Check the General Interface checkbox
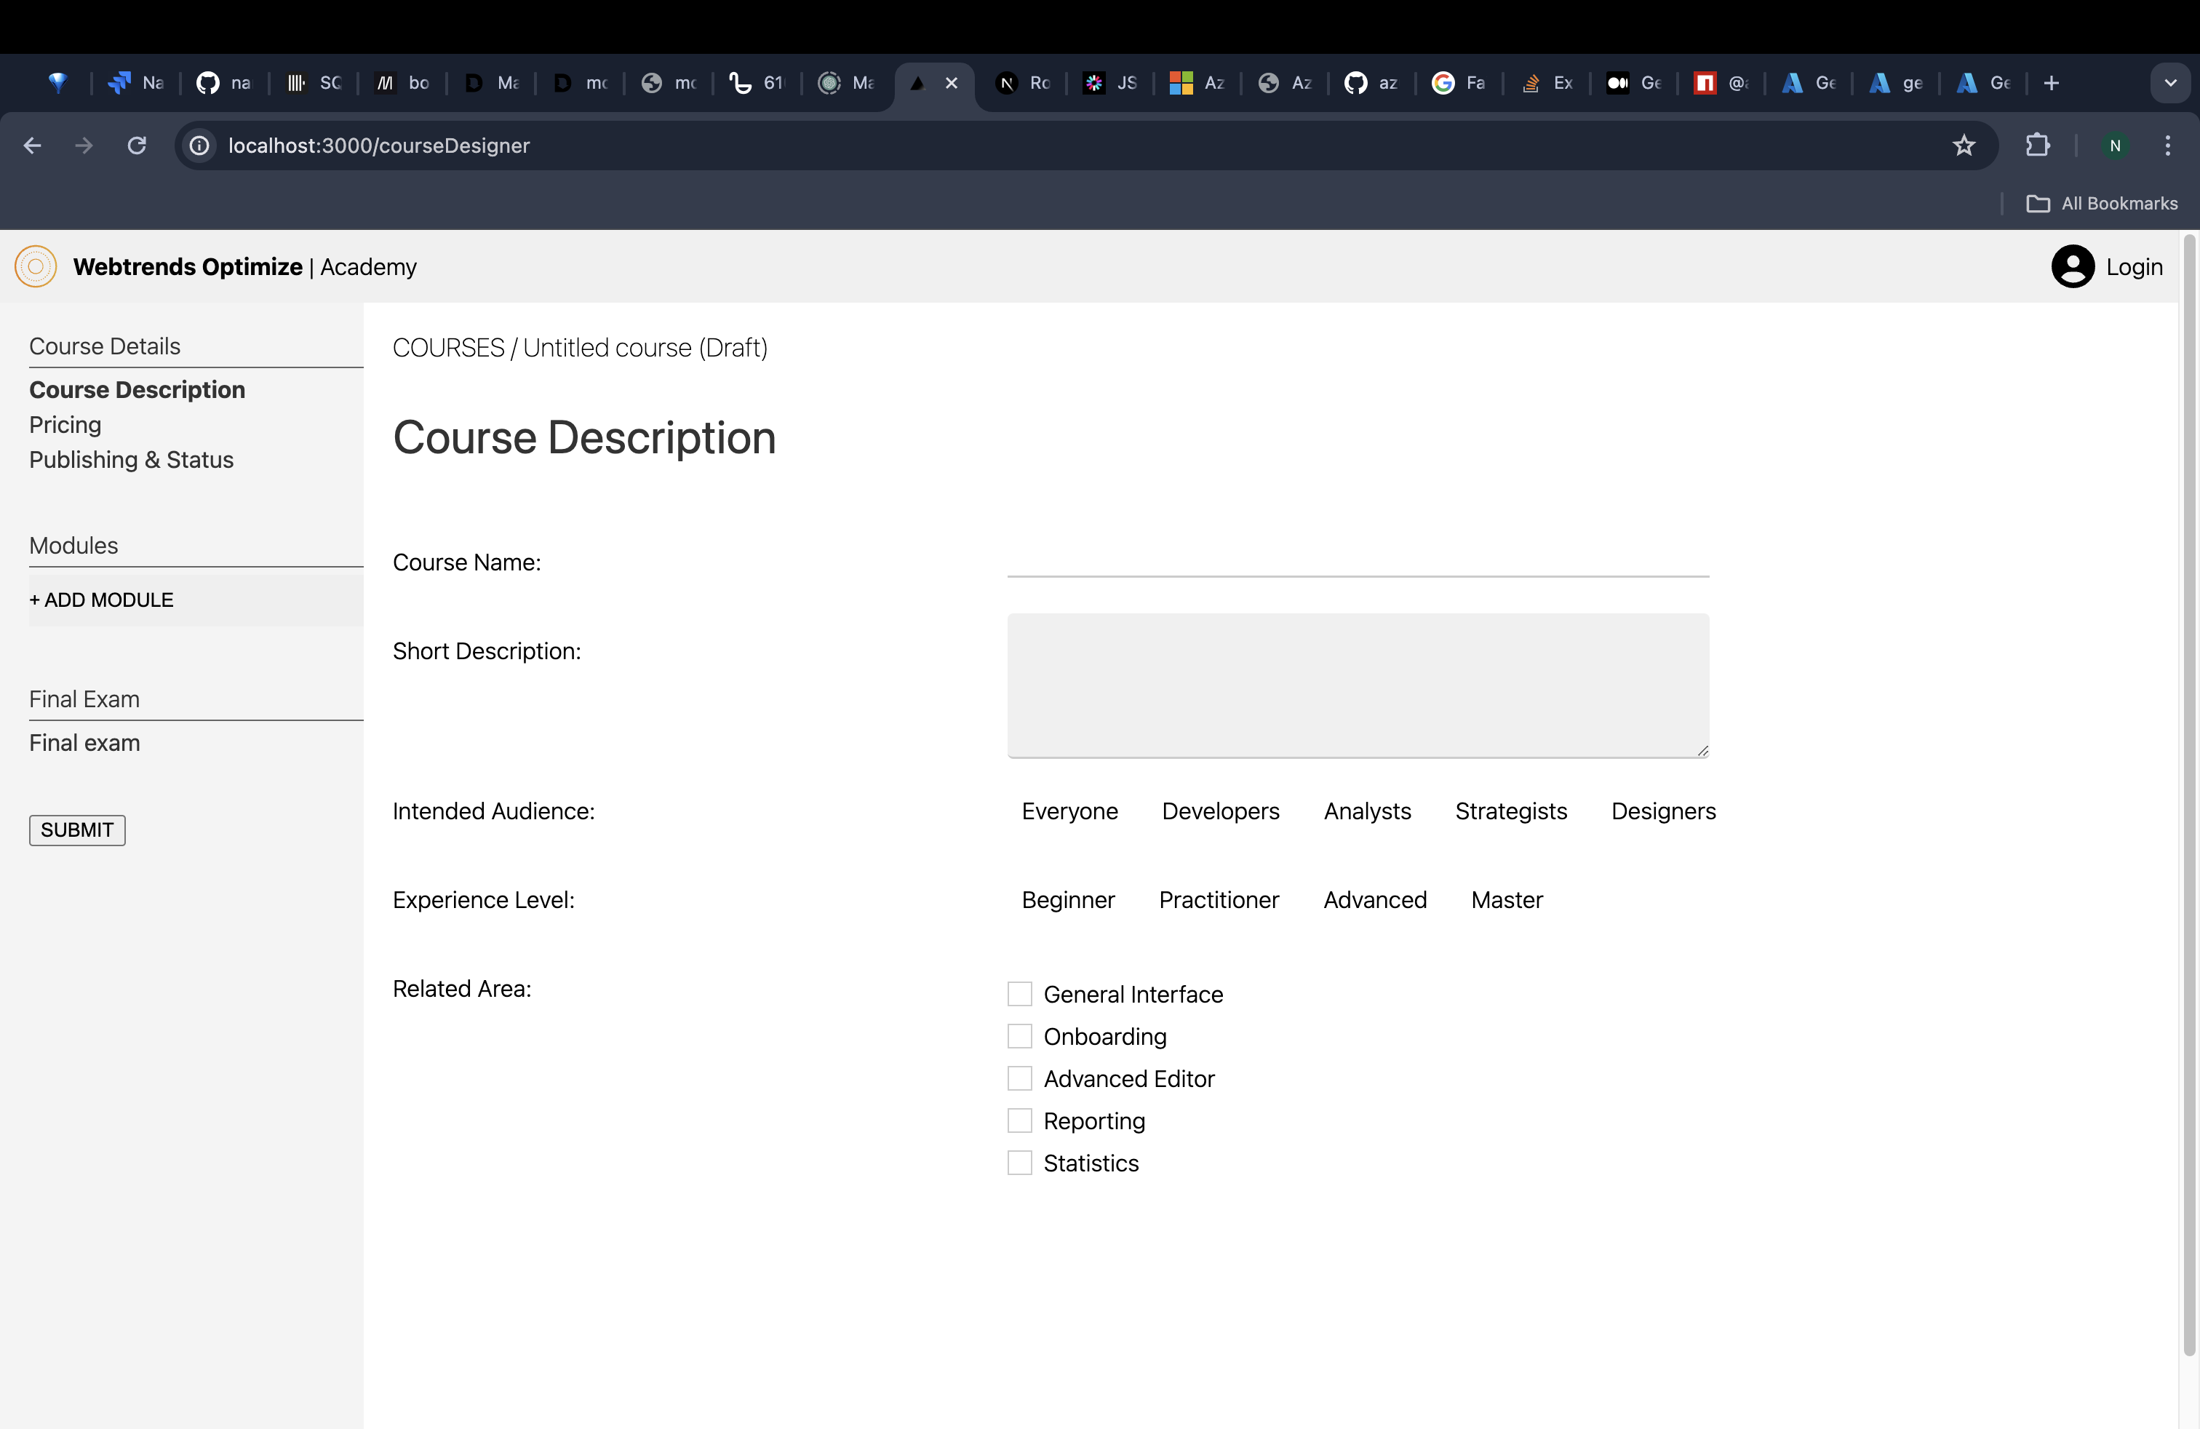2200x1429 pixels. pos(1019,995)
